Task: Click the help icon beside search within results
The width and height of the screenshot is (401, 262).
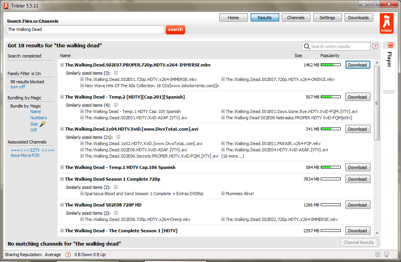Action: coord(375,46)
